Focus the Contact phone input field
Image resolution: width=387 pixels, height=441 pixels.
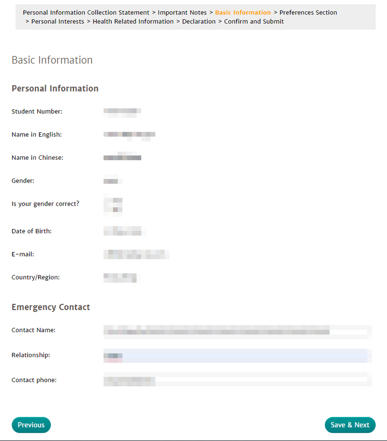237,380
